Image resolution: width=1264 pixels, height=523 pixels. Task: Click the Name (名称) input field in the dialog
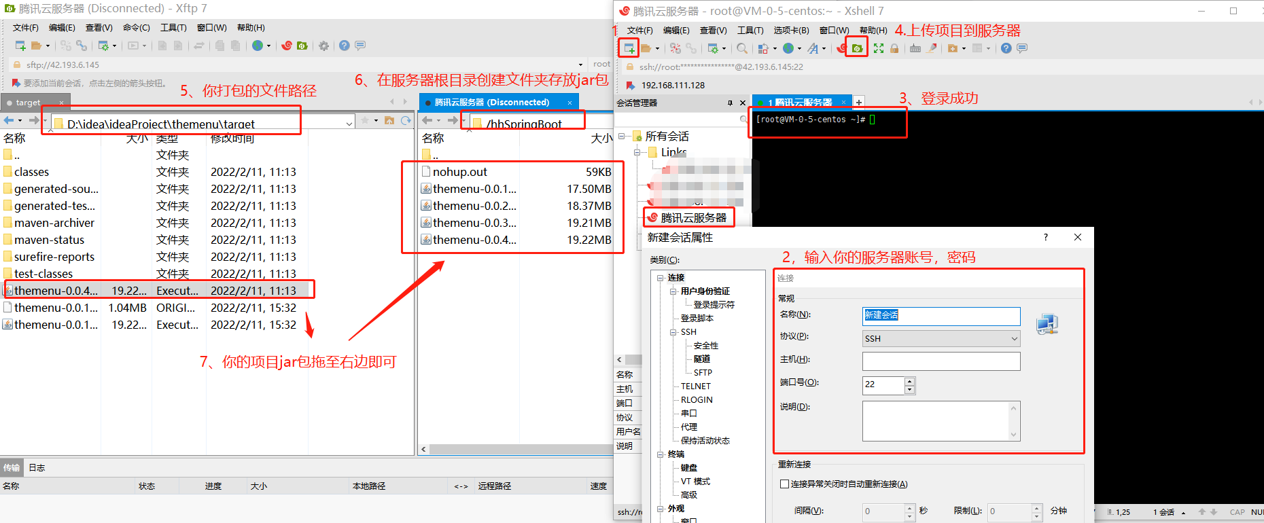pyautogui.click(x=941, y=315)
